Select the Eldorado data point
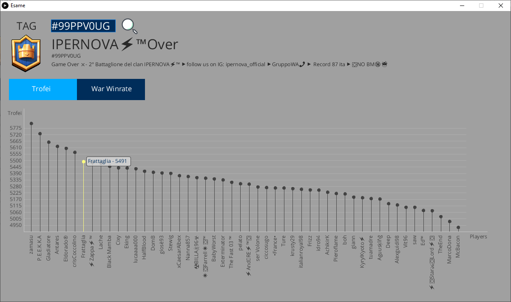 [66, 148]
